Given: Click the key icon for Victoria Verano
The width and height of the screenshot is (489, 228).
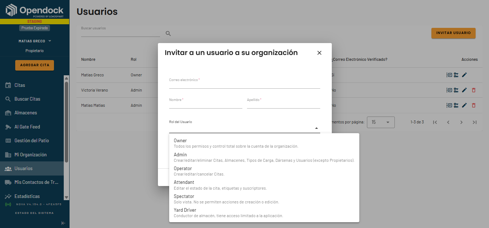Looking at the screenshot, I should [456, 90].
